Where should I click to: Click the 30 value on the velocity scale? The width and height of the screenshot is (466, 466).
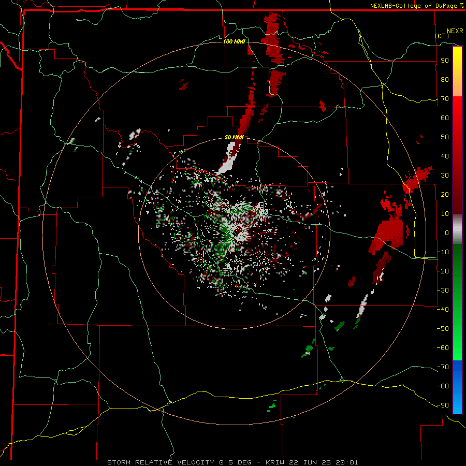pyautogui.click(x=445, y=176)
